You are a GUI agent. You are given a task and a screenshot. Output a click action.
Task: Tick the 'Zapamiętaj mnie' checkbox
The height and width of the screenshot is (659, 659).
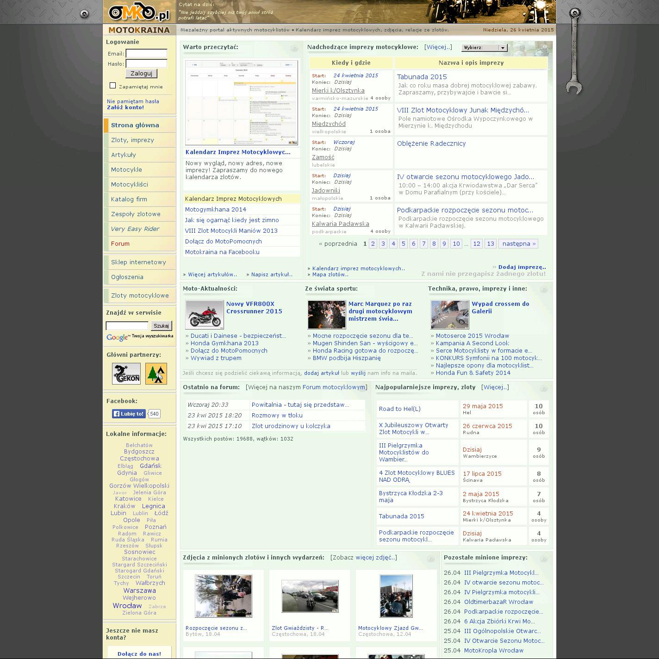tap(112, 86)
